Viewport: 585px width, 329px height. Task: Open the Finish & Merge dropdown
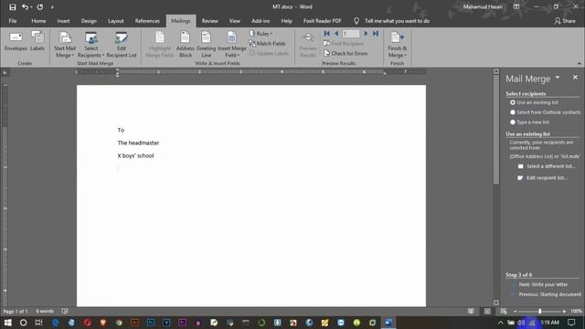pos(397,45)
